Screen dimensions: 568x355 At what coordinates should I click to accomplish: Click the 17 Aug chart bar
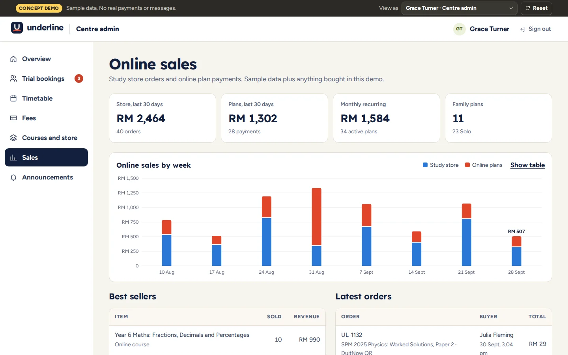pyautogui.click(x=217, y=251)
